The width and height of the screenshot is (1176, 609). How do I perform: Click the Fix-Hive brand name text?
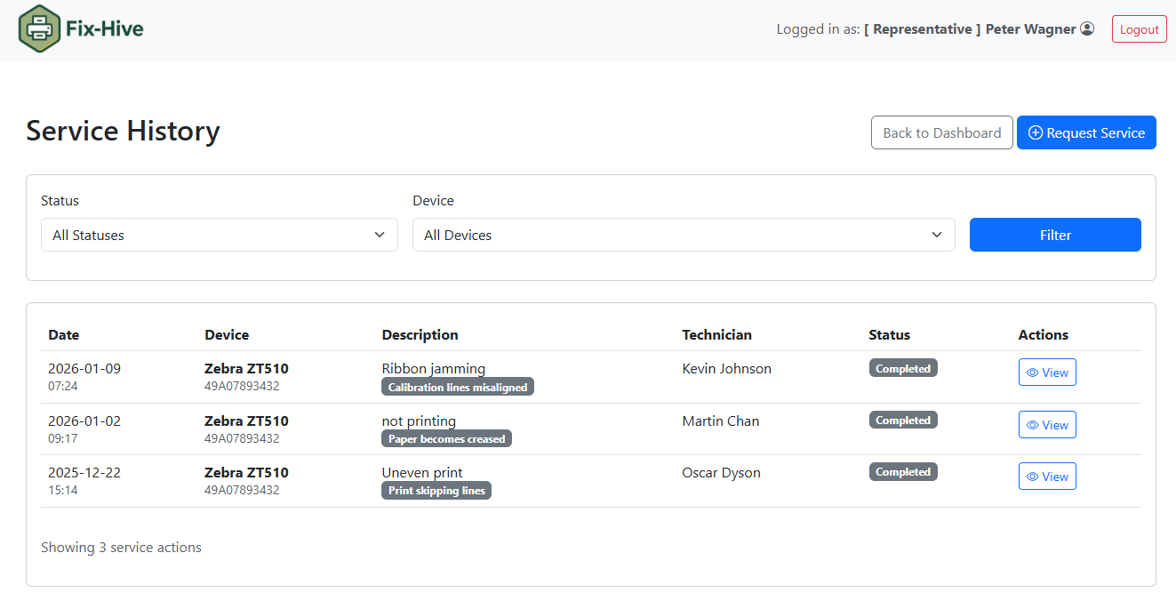(x=104, y=28)
